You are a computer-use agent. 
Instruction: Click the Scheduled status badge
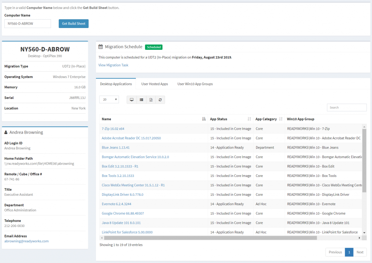pos(154,47)
